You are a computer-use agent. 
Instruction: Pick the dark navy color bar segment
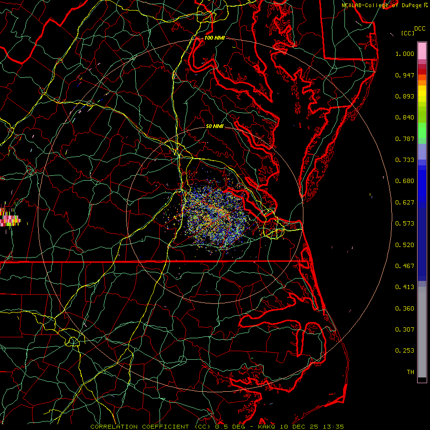pyautogui.click(x=422, y=244)
